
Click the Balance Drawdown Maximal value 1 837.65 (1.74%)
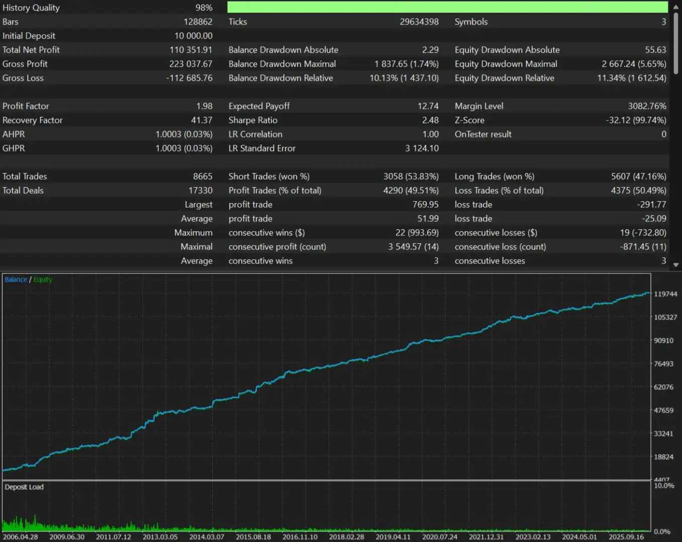pyautogui.click(x=407, y=64)
